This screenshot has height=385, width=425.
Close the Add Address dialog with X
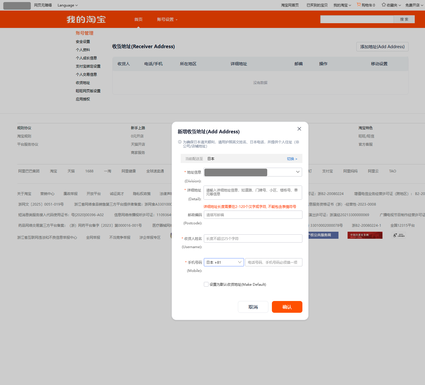[x=299, y=129]
